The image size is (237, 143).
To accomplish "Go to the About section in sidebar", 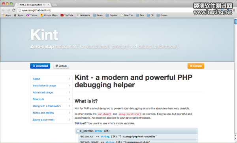I will (x=51, y=79).
